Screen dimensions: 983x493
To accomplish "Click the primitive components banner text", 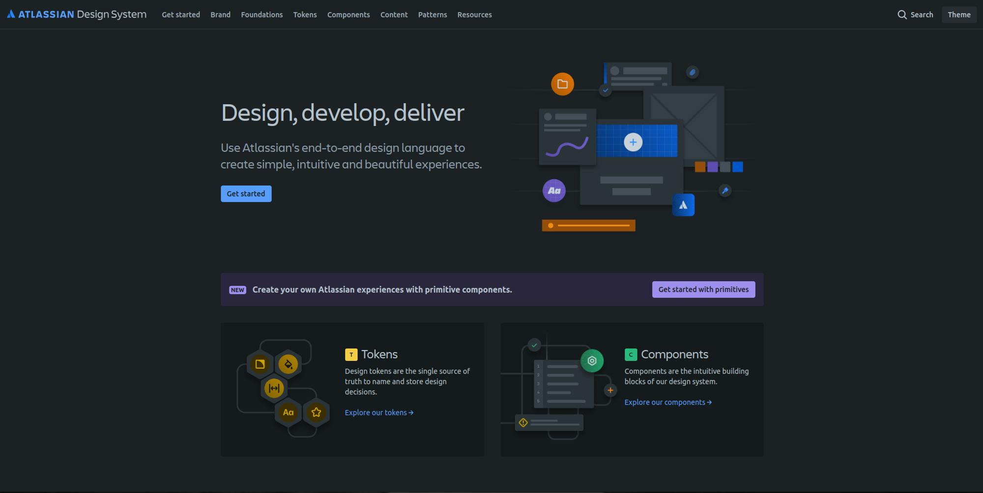I will pos(382,290).
